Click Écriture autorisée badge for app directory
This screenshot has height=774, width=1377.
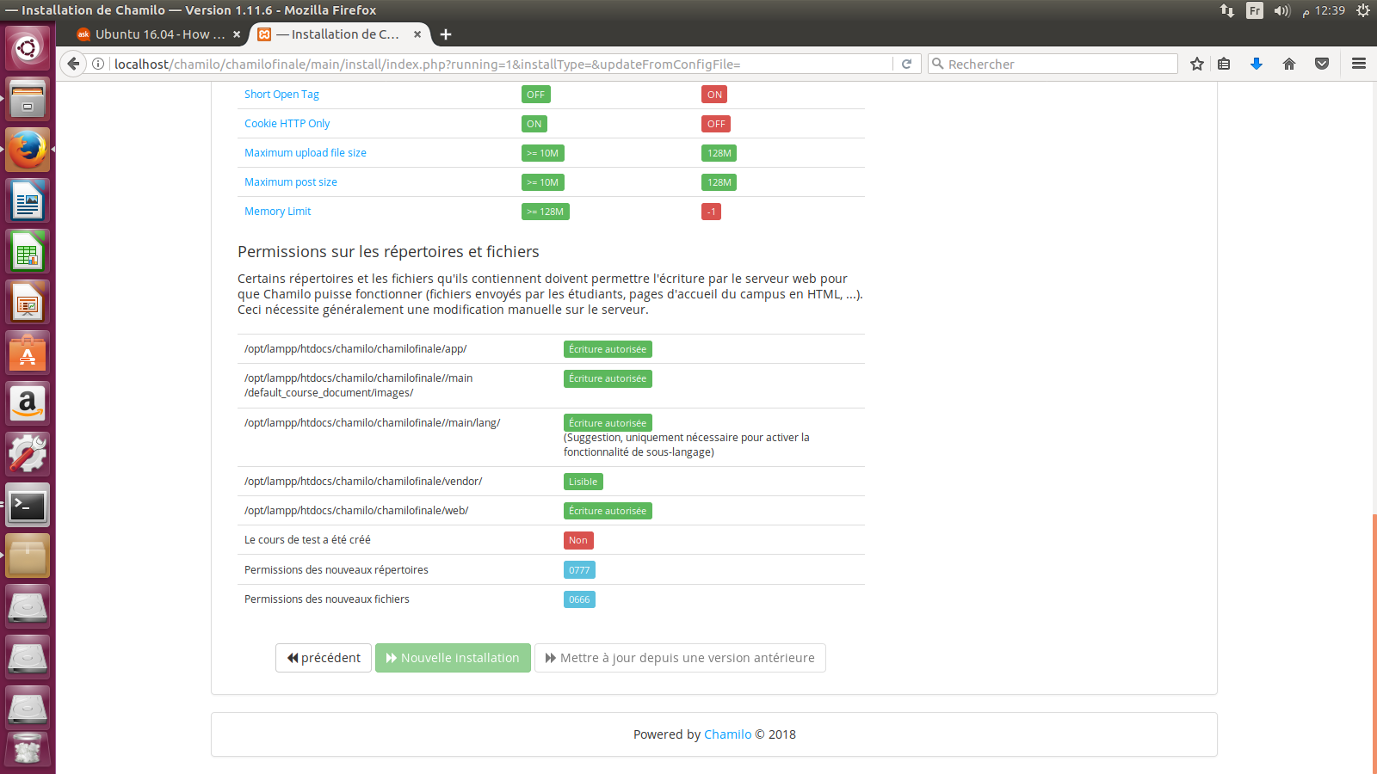(x=608, y=349)
